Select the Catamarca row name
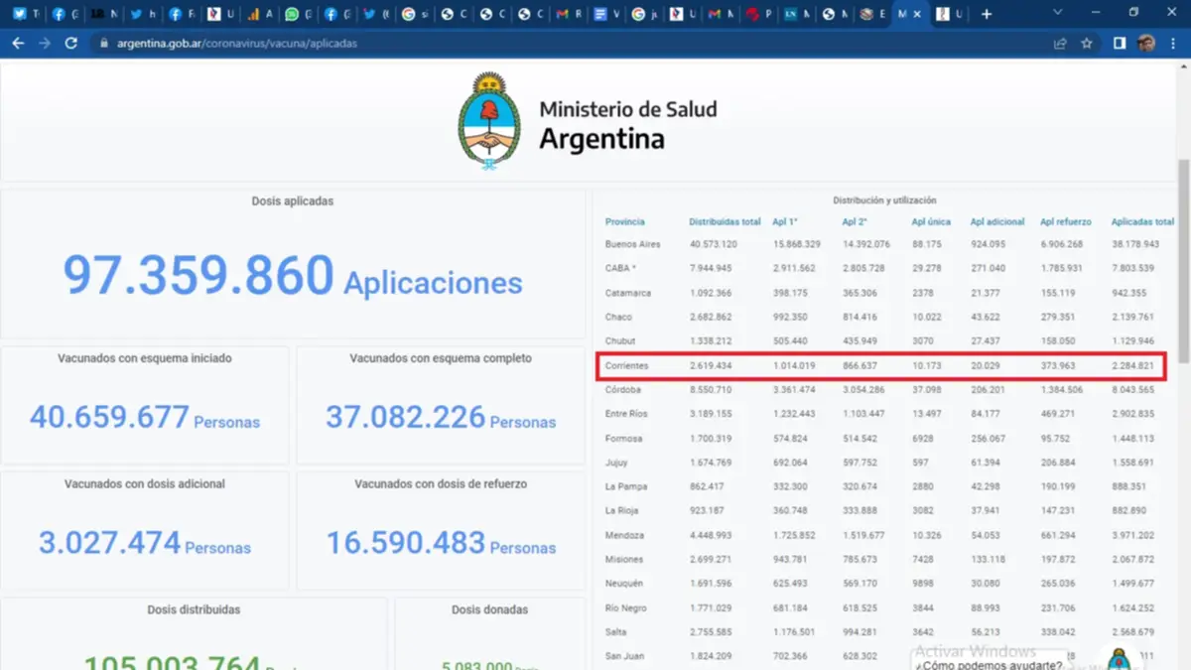1191x670 pixels. [x=626, y=293]
